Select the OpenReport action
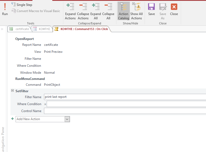The height and width of the screenshot is (152, 206). [25, 39]
